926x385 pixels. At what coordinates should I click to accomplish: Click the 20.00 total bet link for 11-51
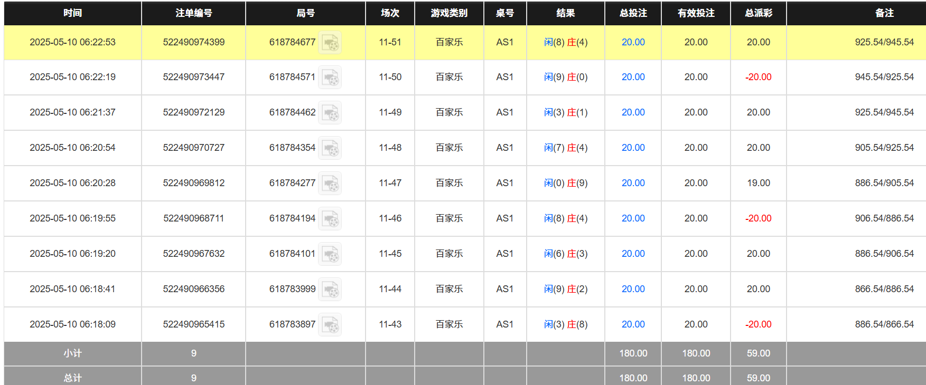[x=633, y=42]
